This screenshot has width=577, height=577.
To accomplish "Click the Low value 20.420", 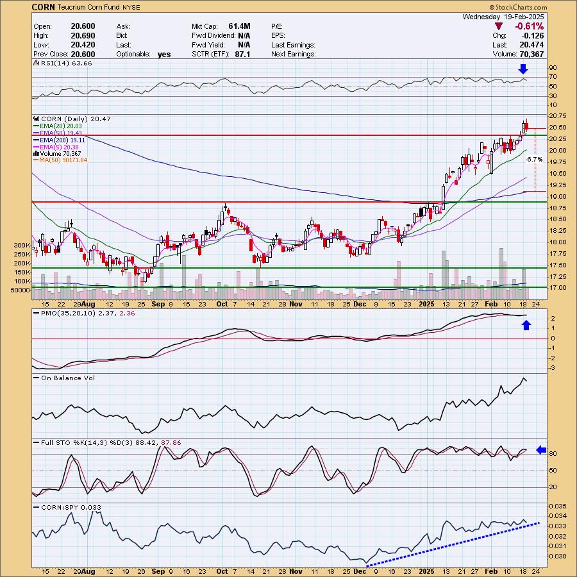I will 83,45.
